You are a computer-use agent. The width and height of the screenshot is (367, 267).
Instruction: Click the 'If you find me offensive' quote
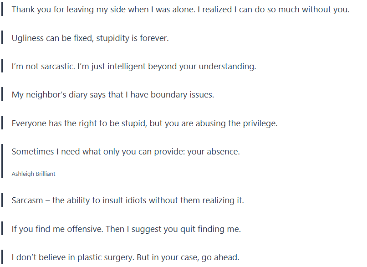[x=126, y=229]
